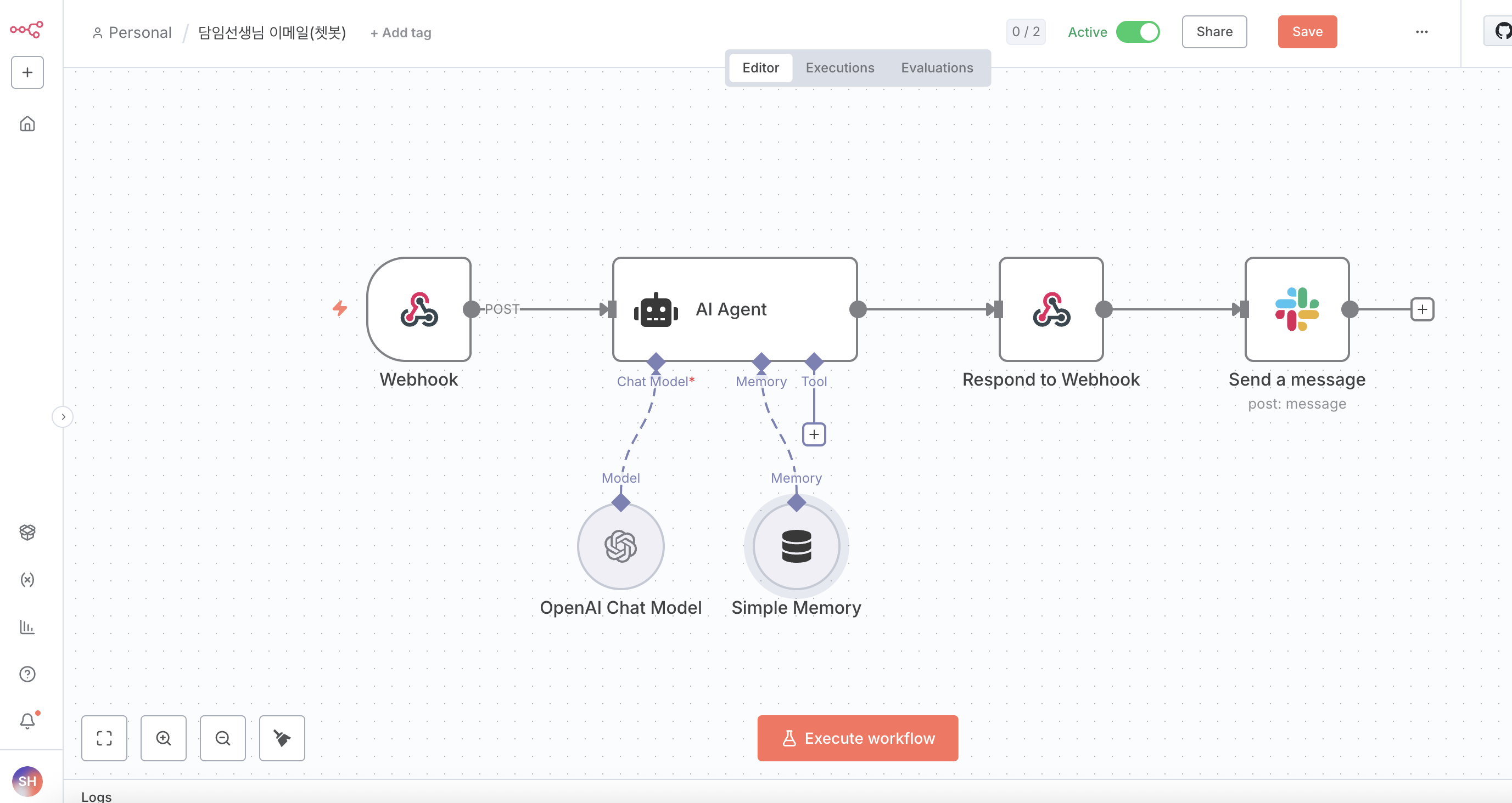Click the Share button
The height and width of the screenshot is (803, 1512).
1214,32
